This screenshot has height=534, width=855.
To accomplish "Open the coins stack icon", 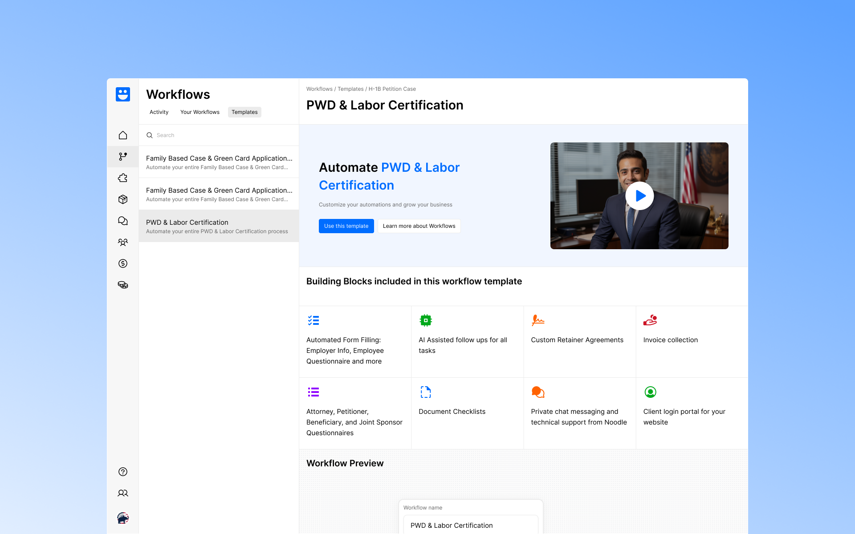I will point(123,285).
